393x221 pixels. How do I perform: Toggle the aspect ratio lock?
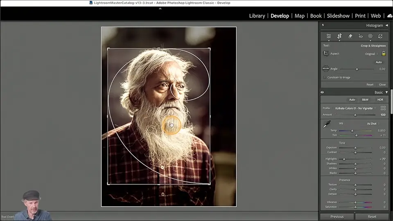point(384,54)
